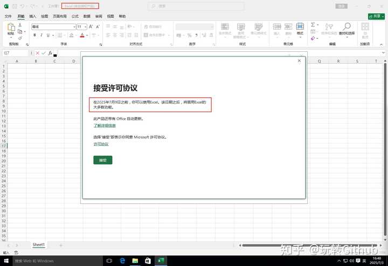The image size is (388, 266).
Task: Click the Conditional Formatting icon
Action: click(x=225, y=27)
